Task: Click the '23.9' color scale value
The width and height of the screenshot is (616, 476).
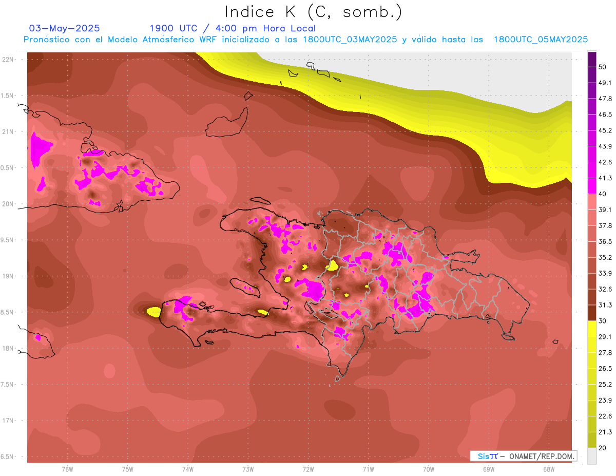Action: pos(605,401)
